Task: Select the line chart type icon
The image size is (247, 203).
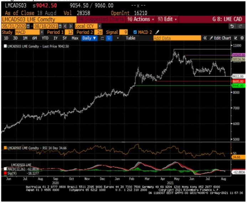Action: click(x=102, y=38)
